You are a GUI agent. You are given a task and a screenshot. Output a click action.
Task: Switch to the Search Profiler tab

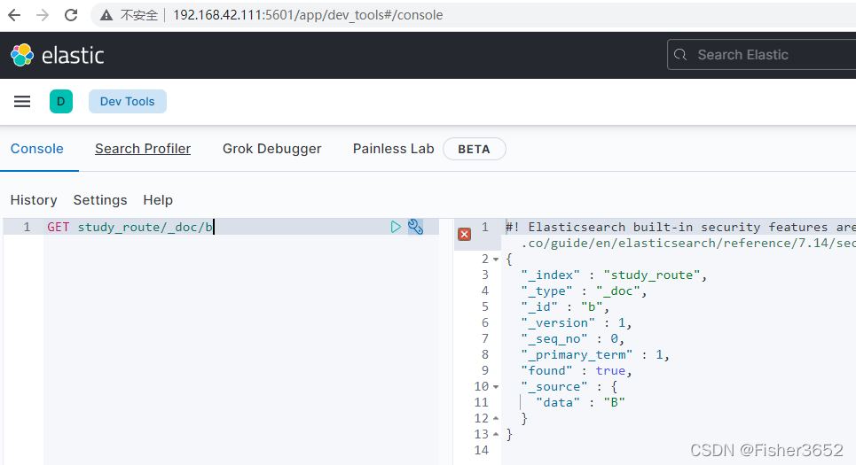coord(143,149)
